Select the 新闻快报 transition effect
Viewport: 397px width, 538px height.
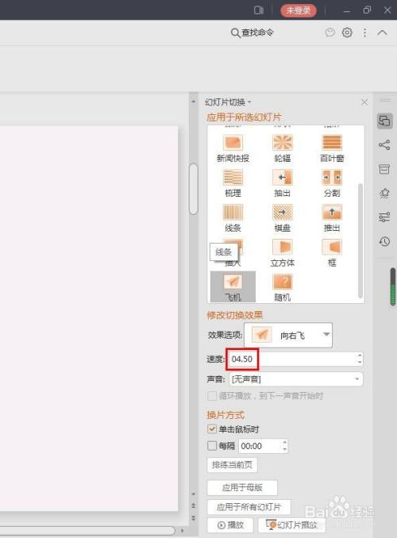[233, 148]
